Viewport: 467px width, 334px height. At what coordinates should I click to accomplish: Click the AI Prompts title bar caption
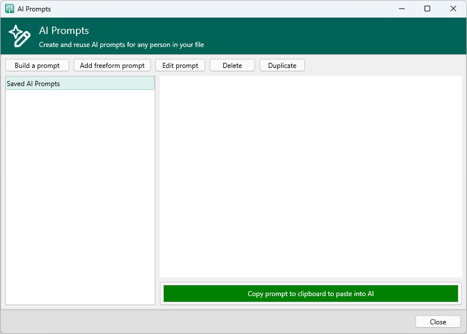click(x=34, y=8)
